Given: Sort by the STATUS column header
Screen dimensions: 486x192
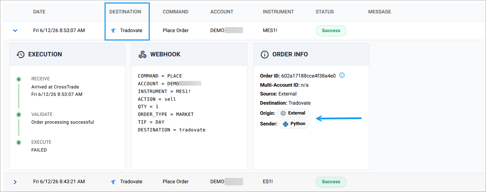Looking at the screenshot, I should coord(325,12).
